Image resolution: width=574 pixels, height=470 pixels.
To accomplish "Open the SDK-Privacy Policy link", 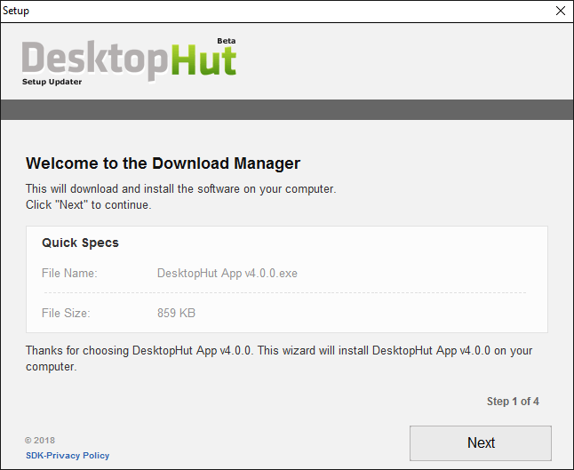I will pyautogui.click(x=68, y=456).
